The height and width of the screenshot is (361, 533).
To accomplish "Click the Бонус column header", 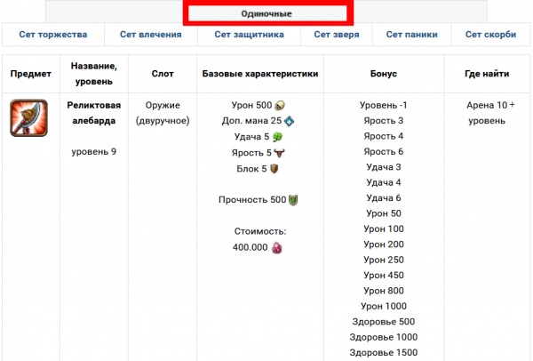I will pyautogui.click(x=383, y=73).
